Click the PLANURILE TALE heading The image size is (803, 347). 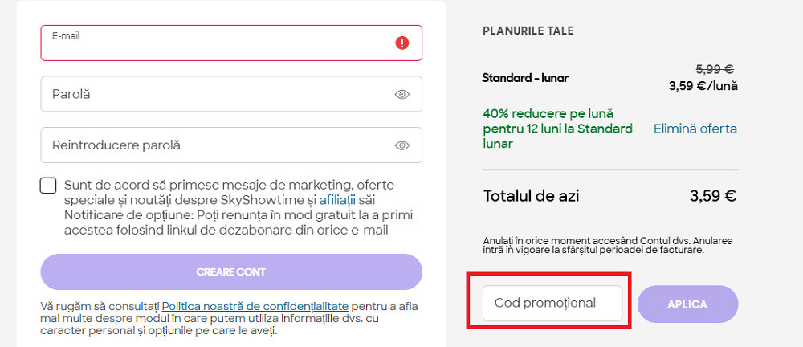click(528, 31)
